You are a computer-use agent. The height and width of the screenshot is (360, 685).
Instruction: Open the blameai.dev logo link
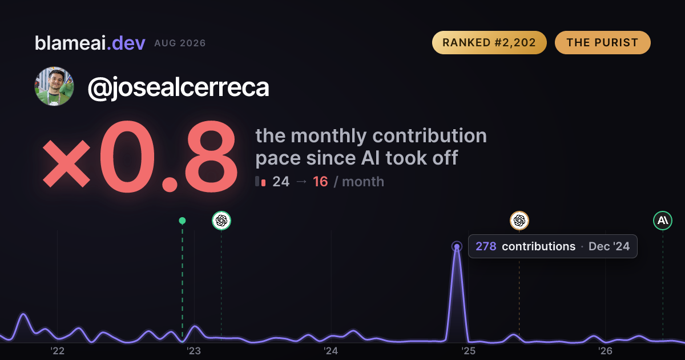pyautogui.click(x=90, y=43)
